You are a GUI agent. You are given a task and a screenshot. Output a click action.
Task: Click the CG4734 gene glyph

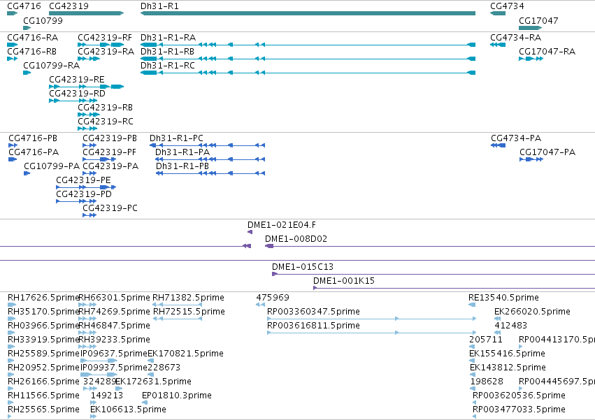coord(498,13)
